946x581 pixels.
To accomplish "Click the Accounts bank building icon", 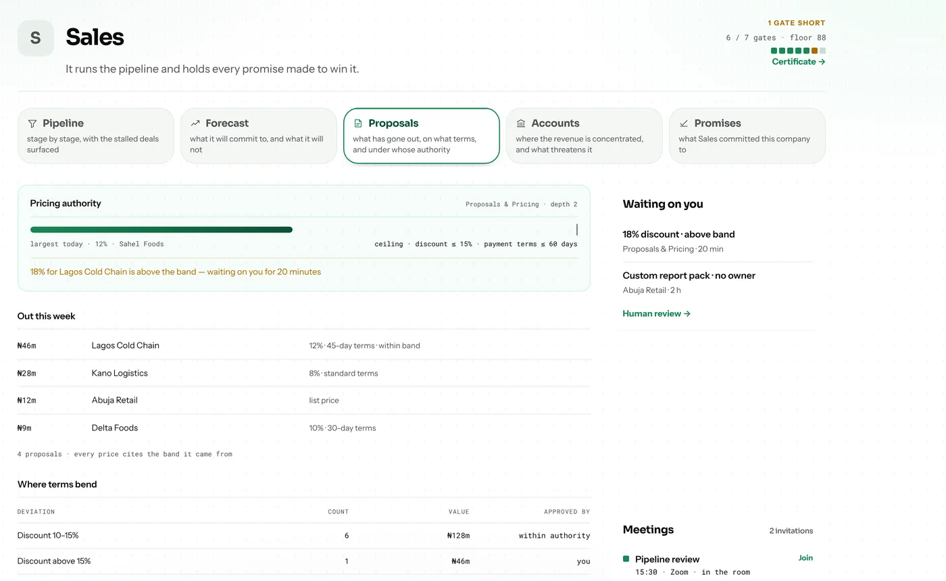I will click(521, 124).
